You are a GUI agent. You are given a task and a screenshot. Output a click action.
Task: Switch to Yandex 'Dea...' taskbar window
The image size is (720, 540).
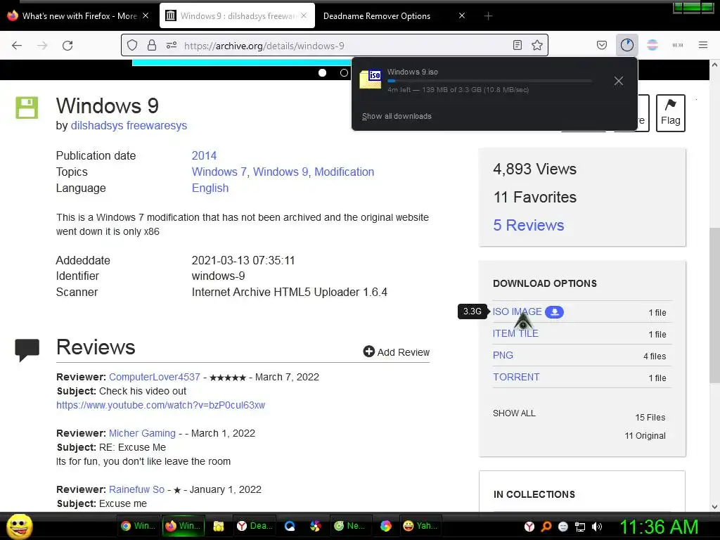click(x=255, y=526)
